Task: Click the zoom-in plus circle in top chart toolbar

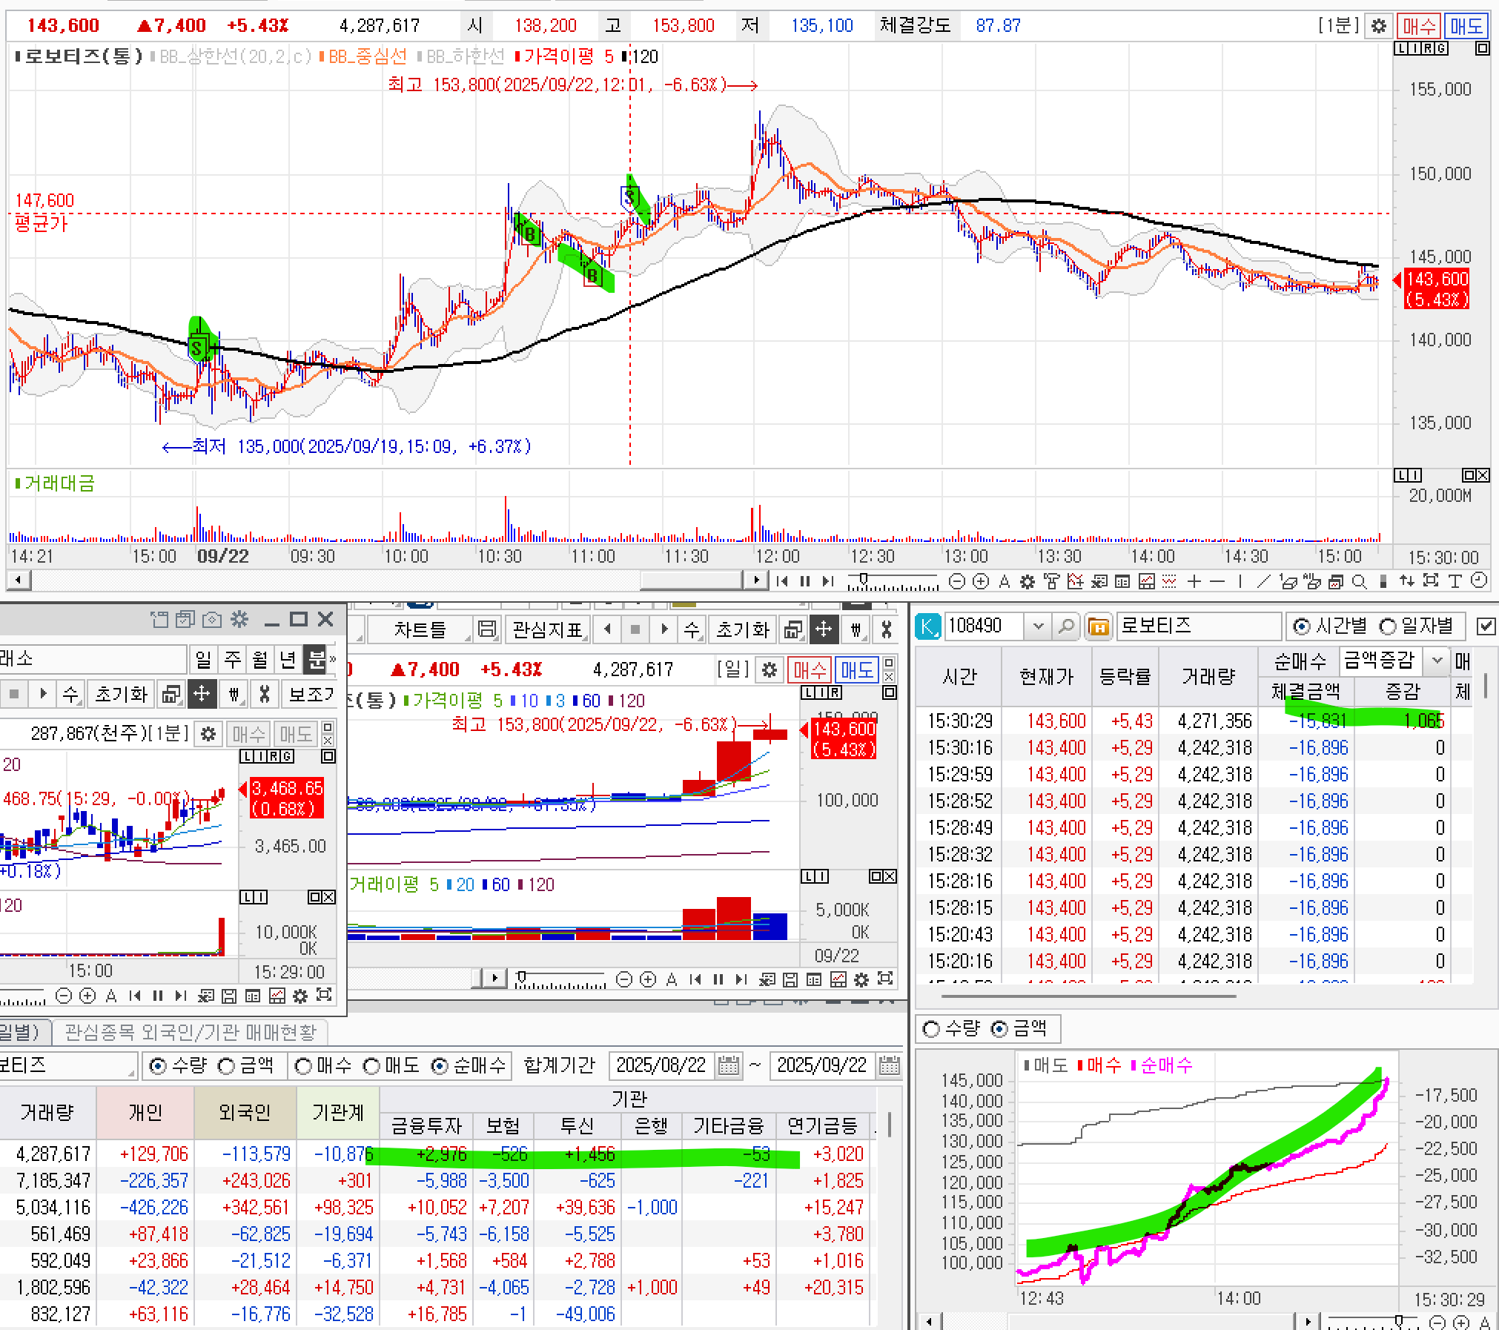Action: point(981,582)
